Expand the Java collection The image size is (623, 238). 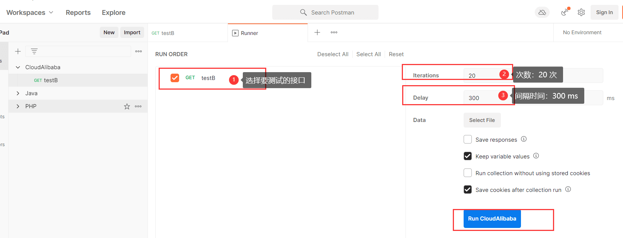(x=18, y=93)
